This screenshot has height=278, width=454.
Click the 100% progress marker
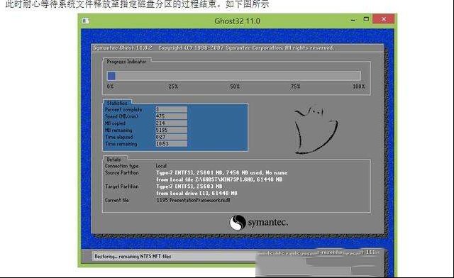pyautogui.click(x=359, y=87)
